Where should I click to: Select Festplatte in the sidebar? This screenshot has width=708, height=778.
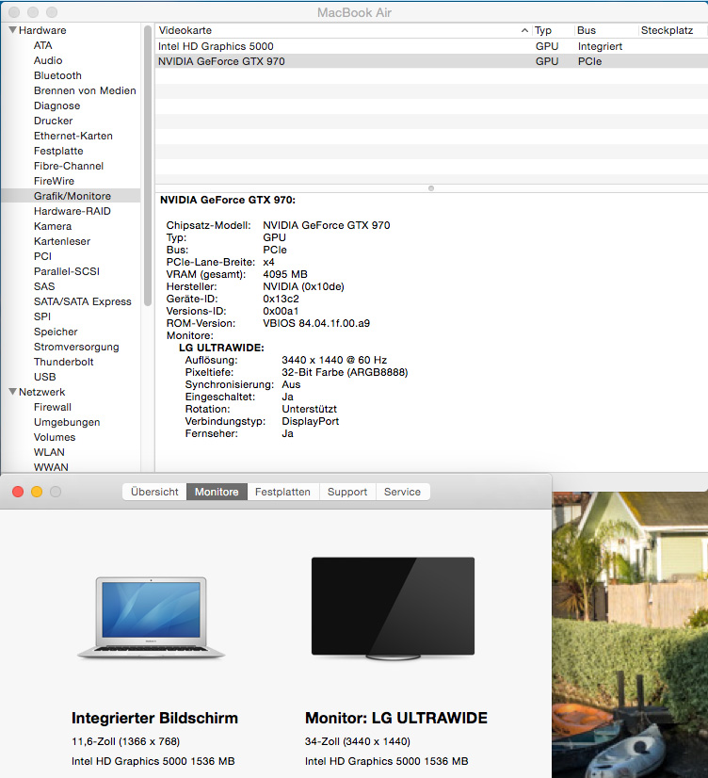click(58, 151)
